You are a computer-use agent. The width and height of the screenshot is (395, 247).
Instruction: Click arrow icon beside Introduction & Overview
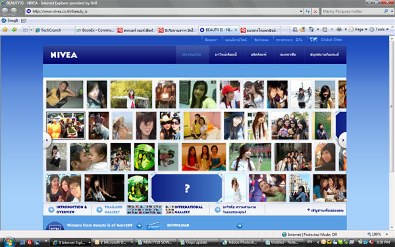pyautogui.click(x=51, y=209)
